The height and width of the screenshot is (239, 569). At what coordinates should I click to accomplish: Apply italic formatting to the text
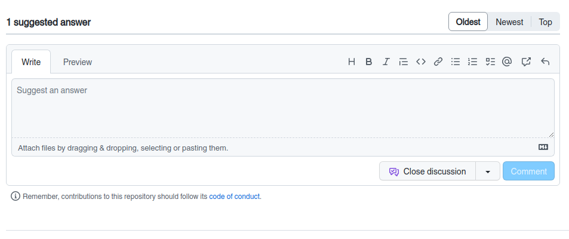click(x=386, y=62)
